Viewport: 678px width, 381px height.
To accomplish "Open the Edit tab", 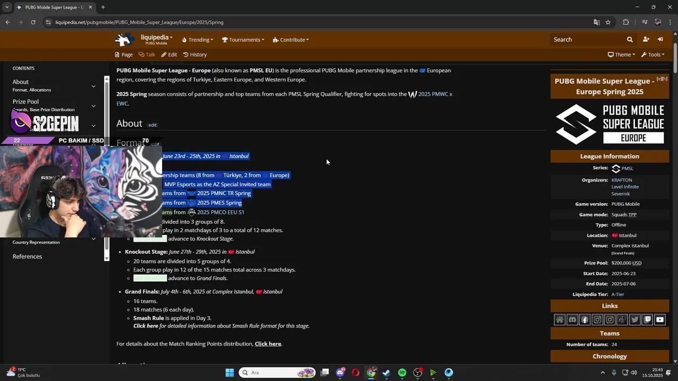I will click(169, 55).
